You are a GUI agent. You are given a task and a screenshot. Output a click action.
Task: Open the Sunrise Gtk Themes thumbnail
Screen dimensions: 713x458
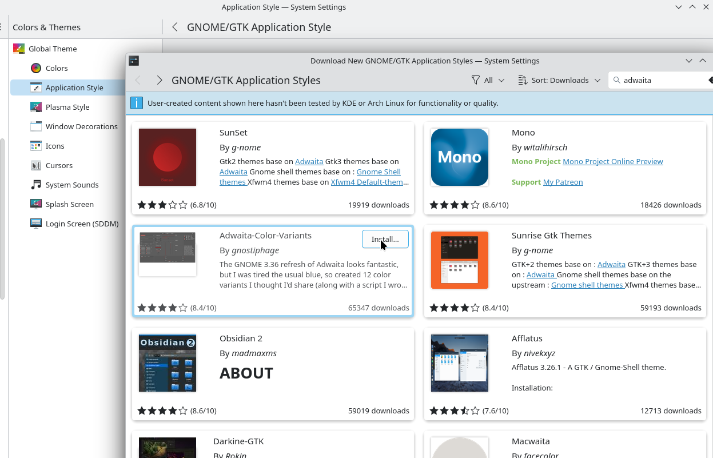click(x=460, y=260)
